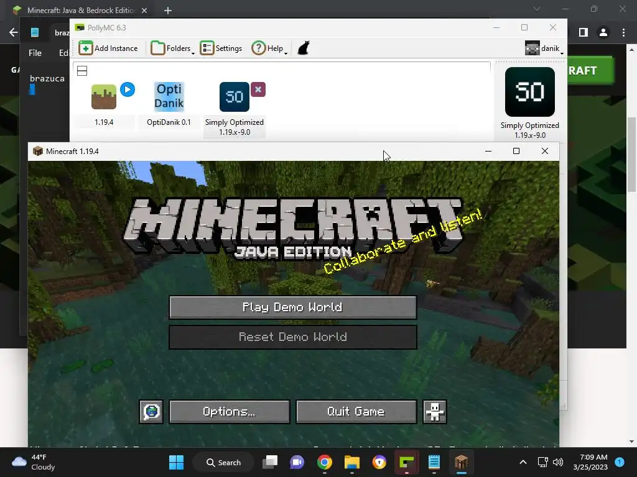
Task: Select the OptiDanik 0.1 instance
Action: pos(169,97)
